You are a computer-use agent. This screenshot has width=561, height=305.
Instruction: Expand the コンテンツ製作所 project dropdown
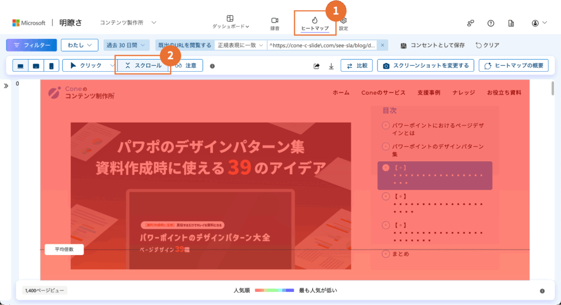pyautogui.click(x=128, y=22)
